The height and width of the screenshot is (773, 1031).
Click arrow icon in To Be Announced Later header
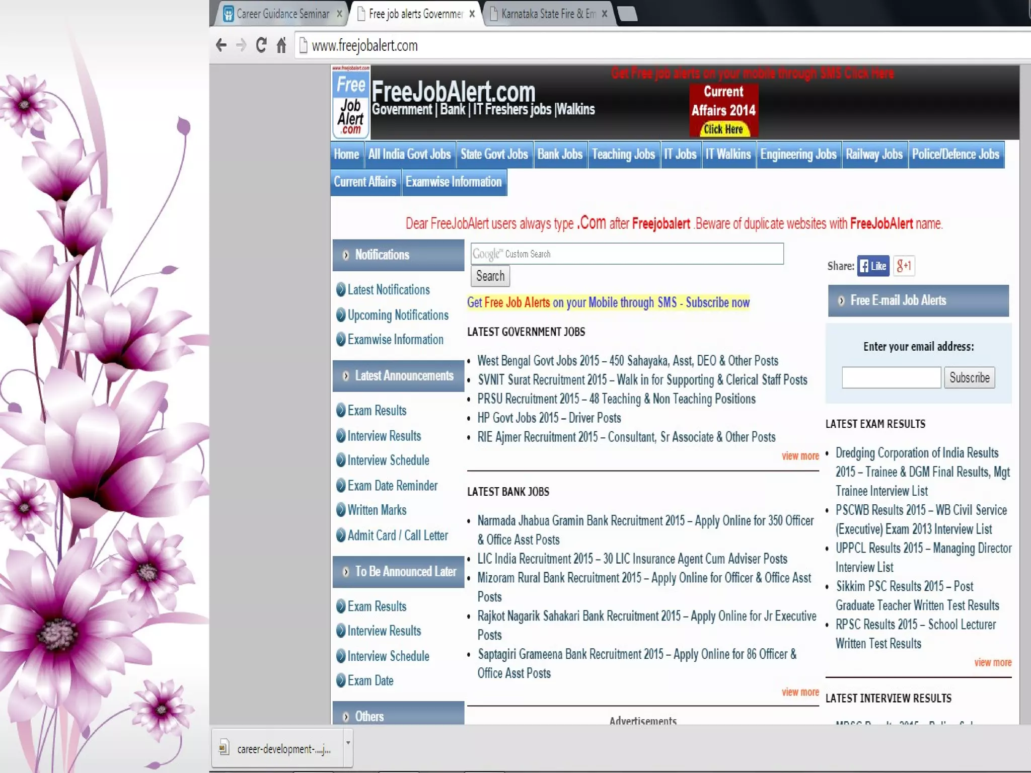tap(346, 572)
